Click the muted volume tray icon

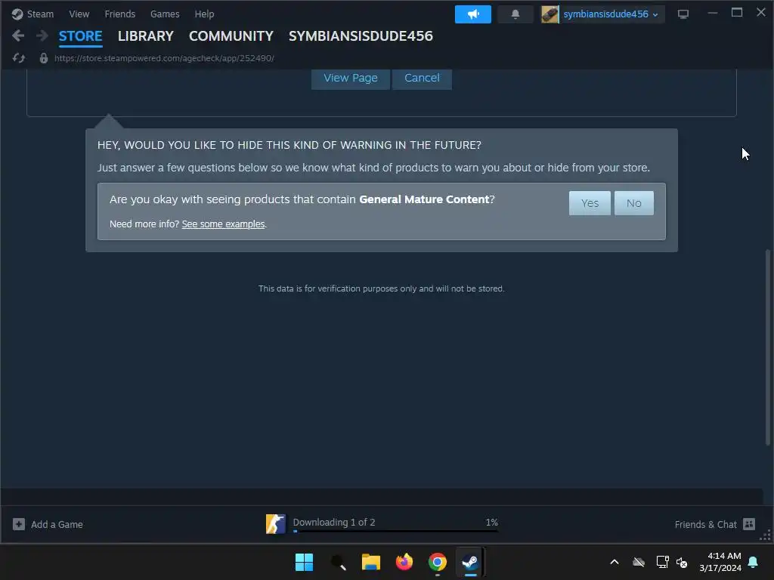coord(682,562)
